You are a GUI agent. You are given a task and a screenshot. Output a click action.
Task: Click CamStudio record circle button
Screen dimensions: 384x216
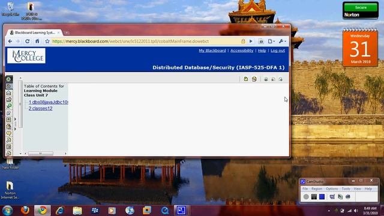coord(306,197)
